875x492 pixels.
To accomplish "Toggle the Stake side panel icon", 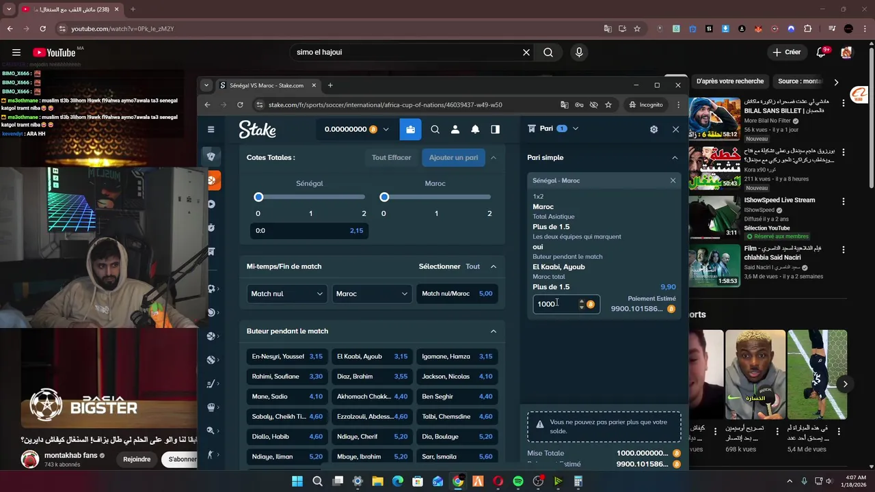I will 495,129.
